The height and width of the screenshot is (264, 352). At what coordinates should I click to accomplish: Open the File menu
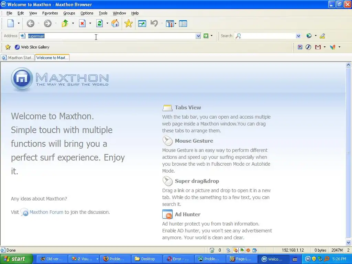pos(9,13)
